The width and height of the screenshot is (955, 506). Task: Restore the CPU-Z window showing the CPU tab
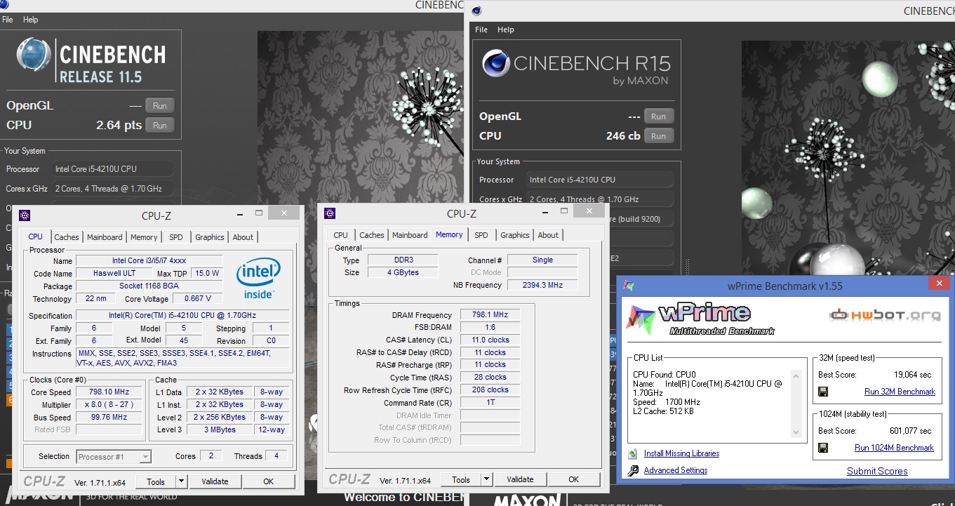coord(258,213)
